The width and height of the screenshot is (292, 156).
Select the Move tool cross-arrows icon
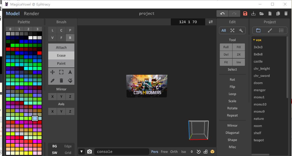coord(53,72)
